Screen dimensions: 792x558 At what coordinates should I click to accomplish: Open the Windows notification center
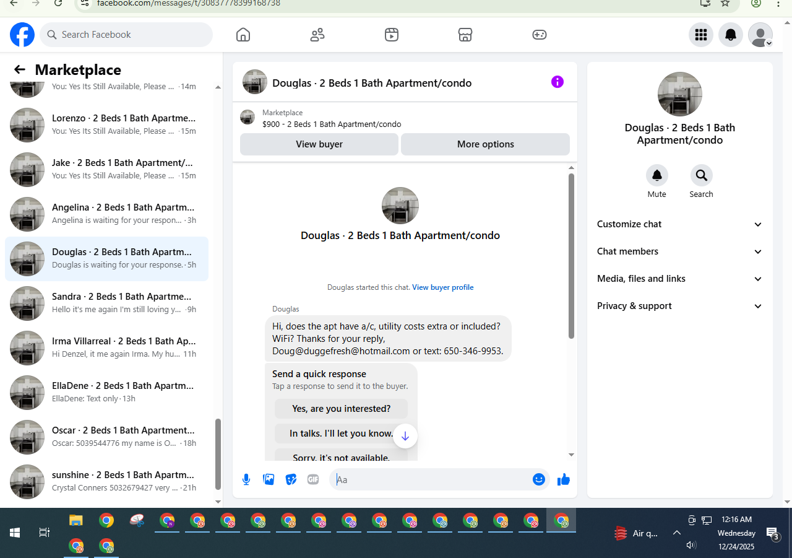[773, 533]
